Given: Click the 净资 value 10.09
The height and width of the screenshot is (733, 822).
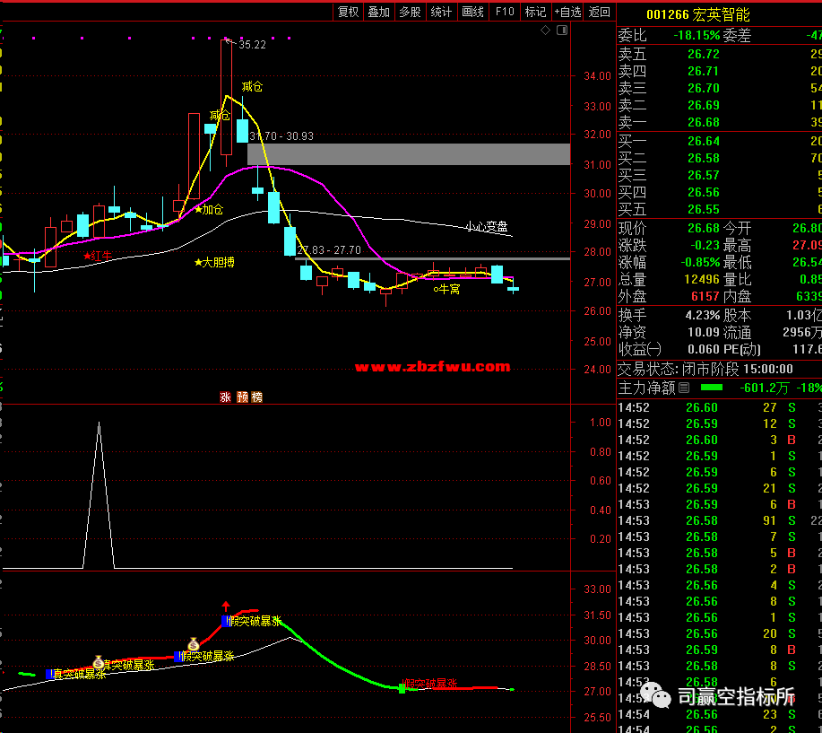Looking at the screenshot, I should 704,332.
